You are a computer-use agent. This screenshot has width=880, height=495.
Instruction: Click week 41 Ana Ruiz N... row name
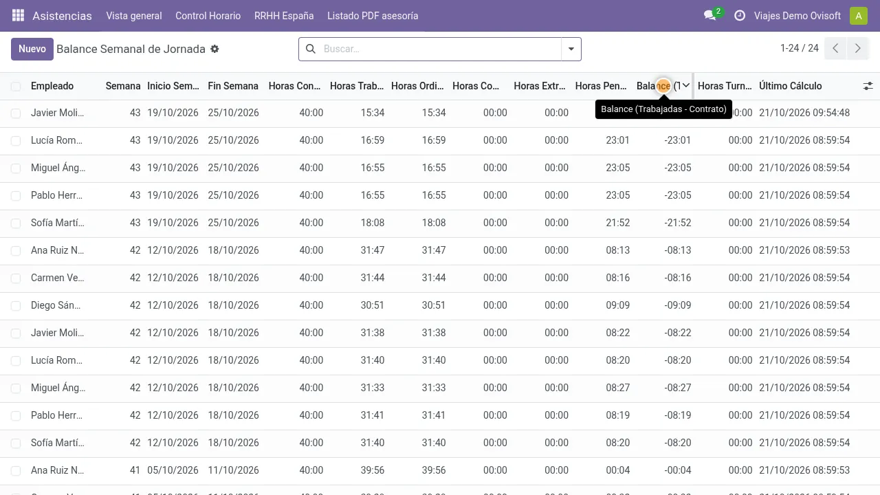pos(57,470)
